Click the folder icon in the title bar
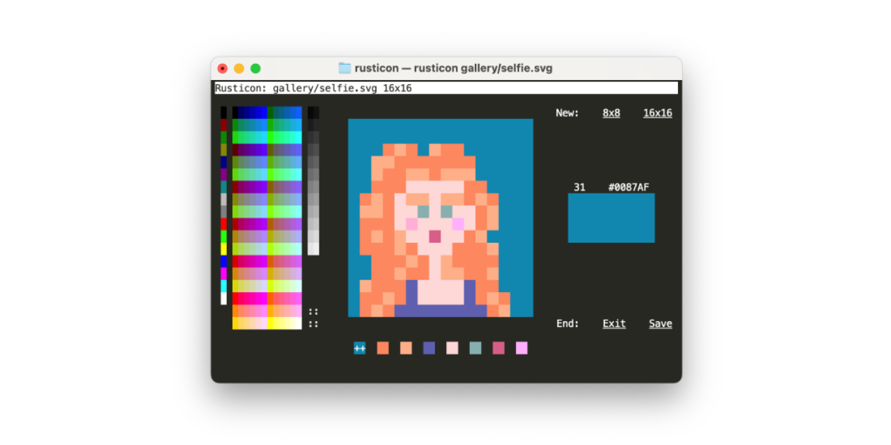Screen dimensions: 891x445 344,67
